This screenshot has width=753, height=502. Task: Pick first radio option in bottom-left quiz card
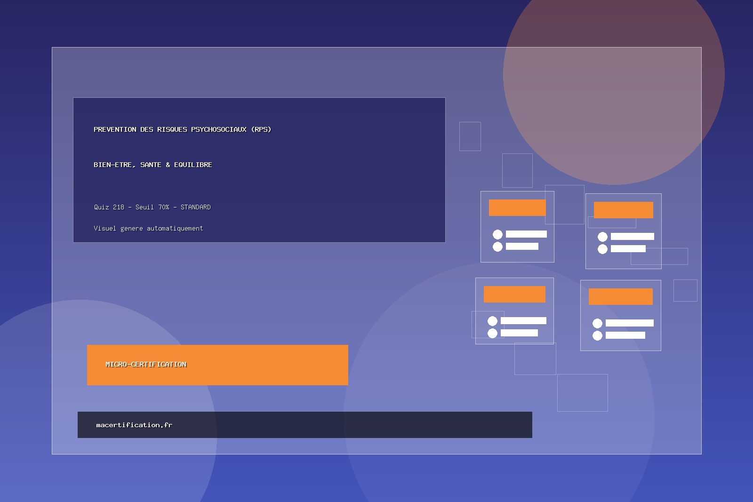(x=492, y=321)
